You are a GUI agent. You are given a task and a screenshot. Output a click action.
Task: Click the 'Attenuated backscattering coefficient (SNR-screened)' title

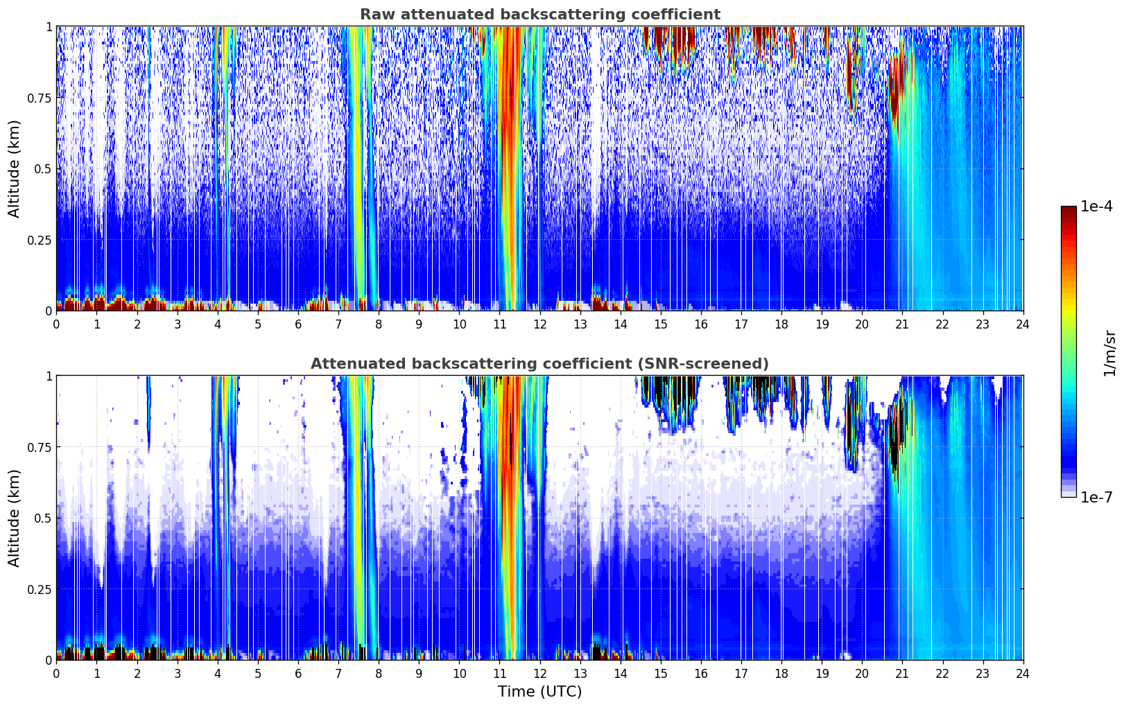[539, 364]
